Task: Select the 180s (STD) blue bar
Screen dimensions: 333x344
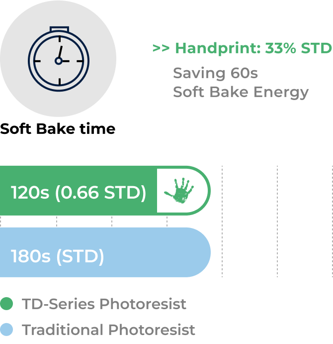Action: click(105, 252)
